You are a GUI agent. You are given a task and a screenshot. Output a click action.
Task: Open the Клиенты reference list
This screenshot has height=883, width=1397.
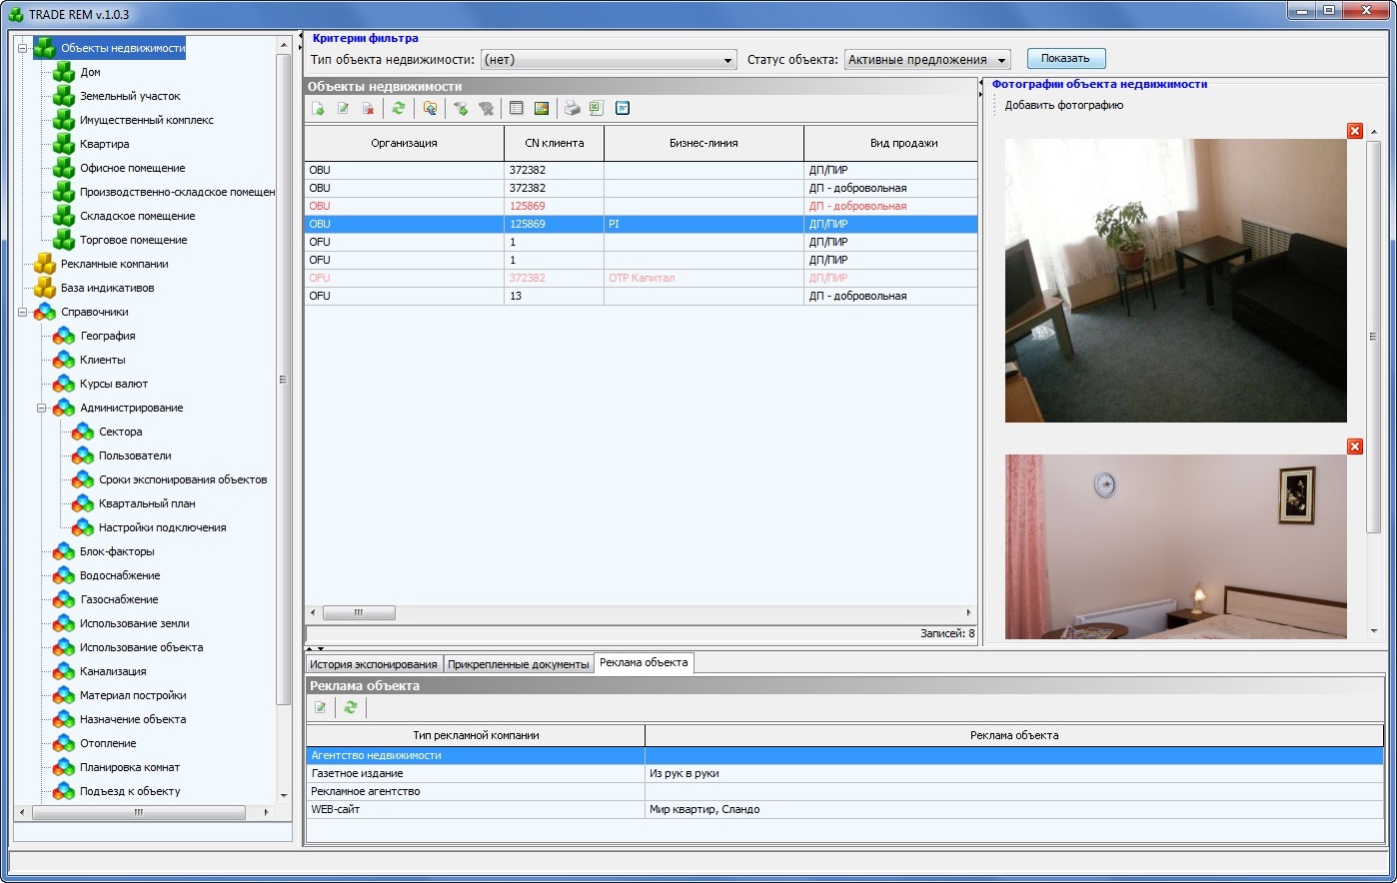pyautogui.click(x=103, y=360)
